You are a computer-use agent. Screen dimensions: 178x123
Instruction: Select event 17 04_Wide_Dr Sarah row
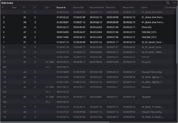(x=88, y=107)
